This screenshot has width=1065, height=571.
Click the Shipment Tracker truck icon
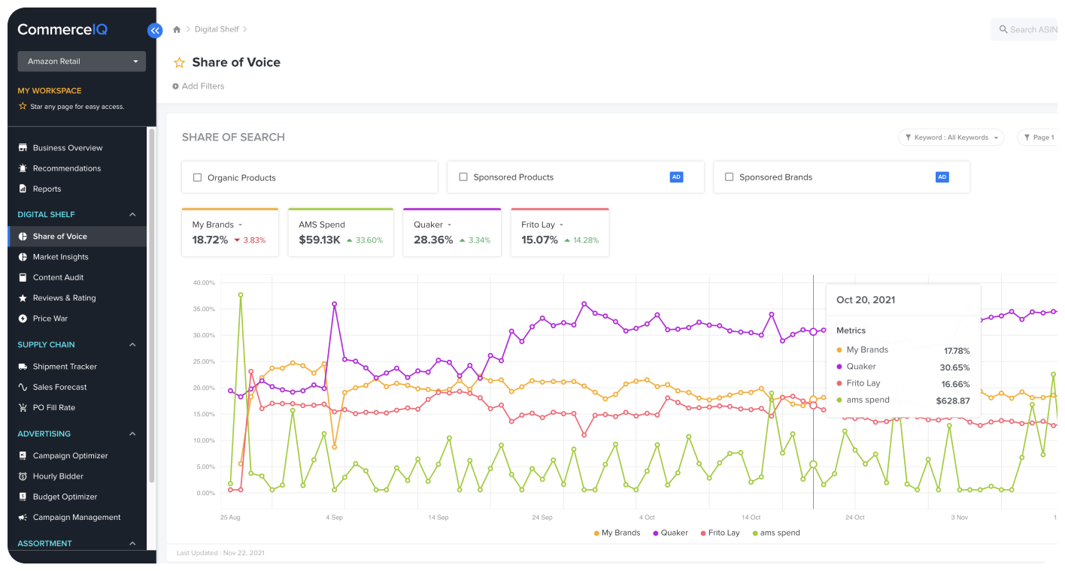point(23,367)
